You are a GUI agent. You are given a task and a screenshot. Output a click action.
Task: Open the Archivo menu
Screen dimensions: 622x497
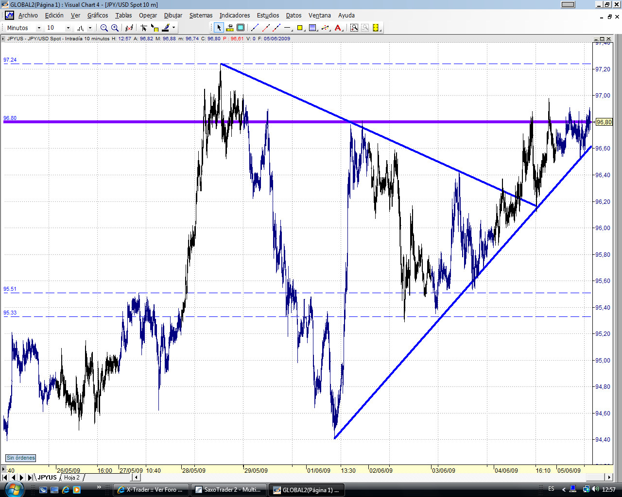[x=28, y=16]
